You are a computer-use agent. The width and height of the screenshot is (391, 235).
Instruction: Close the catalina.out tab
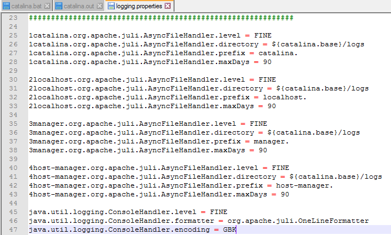(99, 6)
